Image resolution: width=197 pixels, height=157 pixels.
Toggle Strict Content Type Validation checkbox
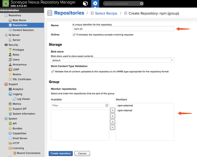tap(53, 72)
